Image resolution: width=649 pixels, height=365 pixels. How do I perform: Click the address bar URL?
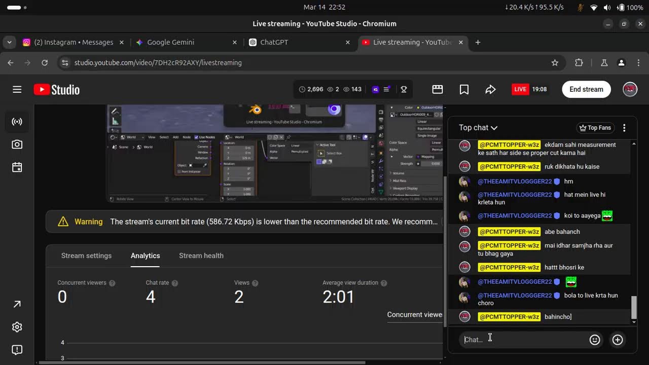coord(158,63)
